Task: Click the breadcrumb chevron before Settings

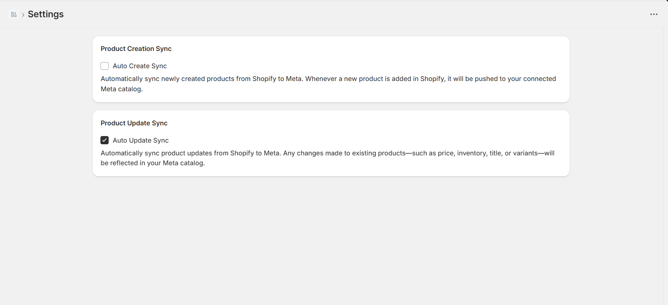Action: (x=23, y=15)
